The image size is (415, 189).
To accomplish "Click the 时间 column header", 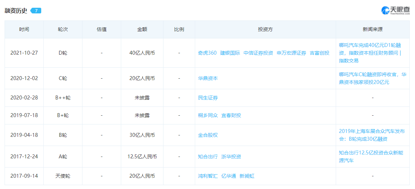I will pyautogui.click(x=24, y=29).
